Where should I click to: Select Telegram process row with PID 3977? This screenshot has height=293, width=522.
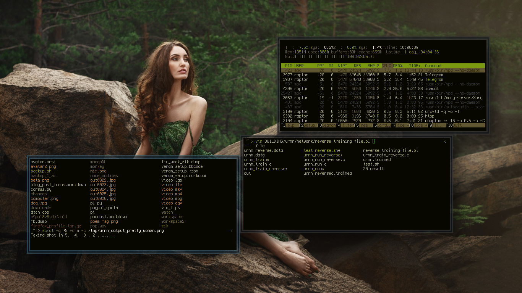[383, 75]
